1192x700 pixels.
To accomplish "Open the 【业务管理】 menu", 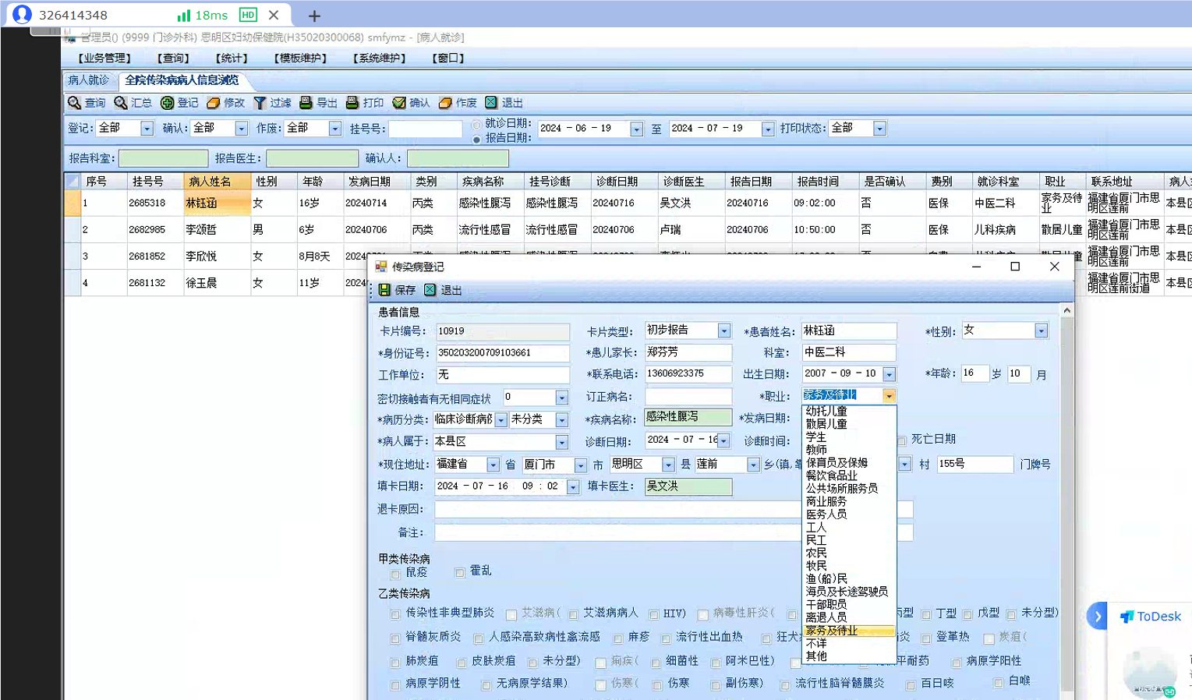I will (x=104, y=58).
